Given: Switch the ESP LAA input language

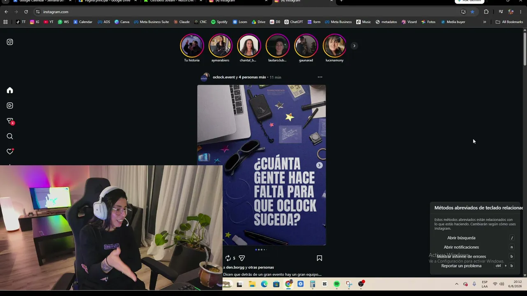Looking at the screenshot, I should coord(485,284).
